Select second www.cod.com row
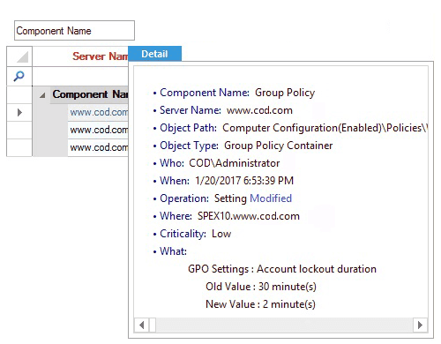Viewport: 441px width, 344px height. tap(99, 130)
